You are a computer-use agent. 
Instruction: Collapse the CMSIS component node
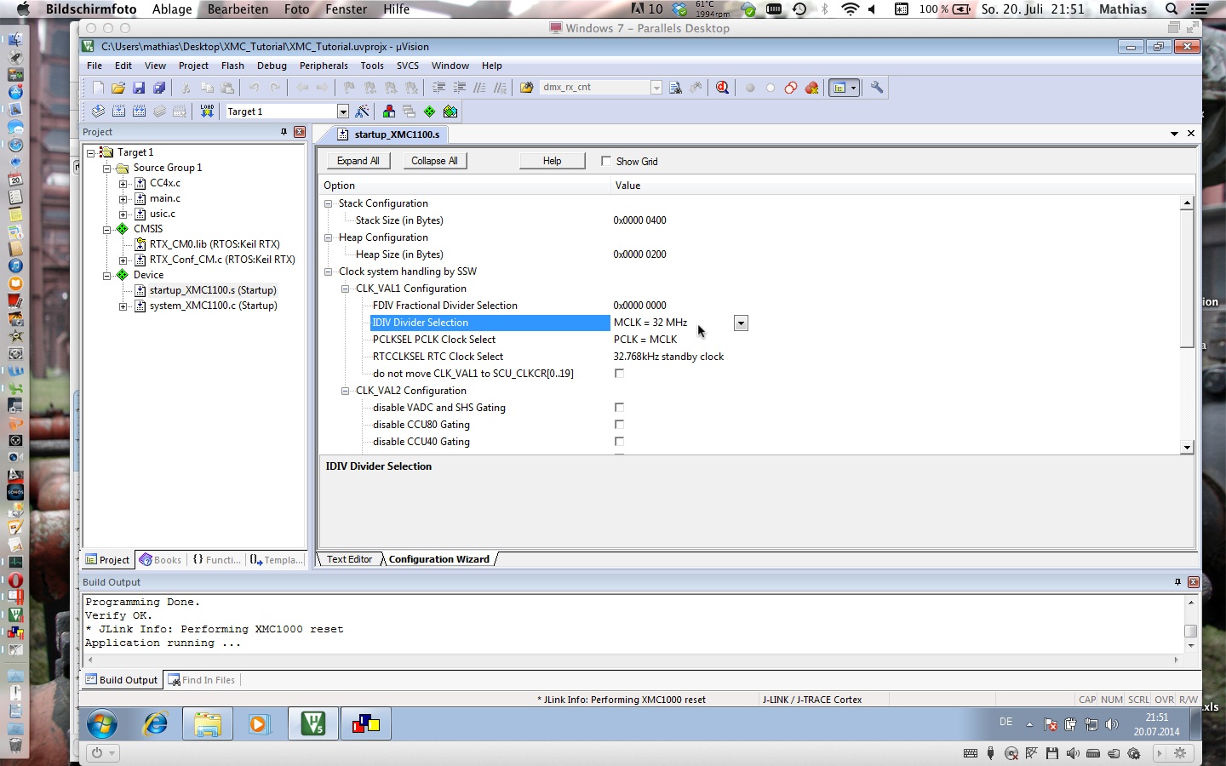(x=107, y=230)
